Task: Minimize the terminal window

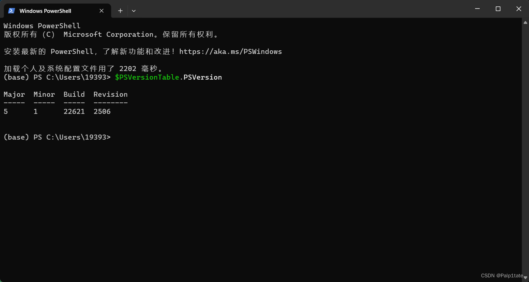Action: (477, 9)
